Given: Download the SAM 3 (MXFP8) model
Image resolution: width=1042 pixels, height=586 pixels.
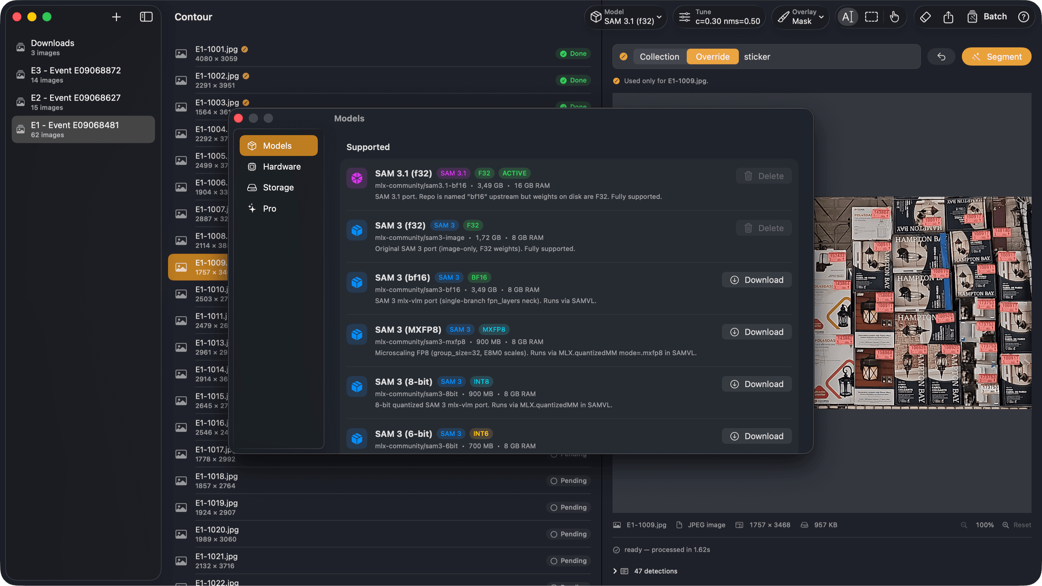Looking at the screenshot, I should (x=756, y=332).
